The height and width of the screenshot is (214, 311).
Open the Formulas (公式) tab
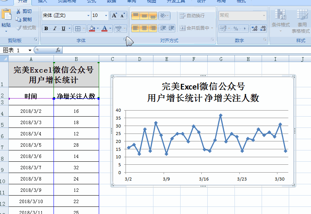[92, 1]
